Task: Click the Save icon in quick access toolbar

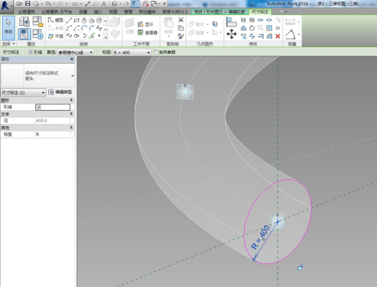Action: (27, 4)
